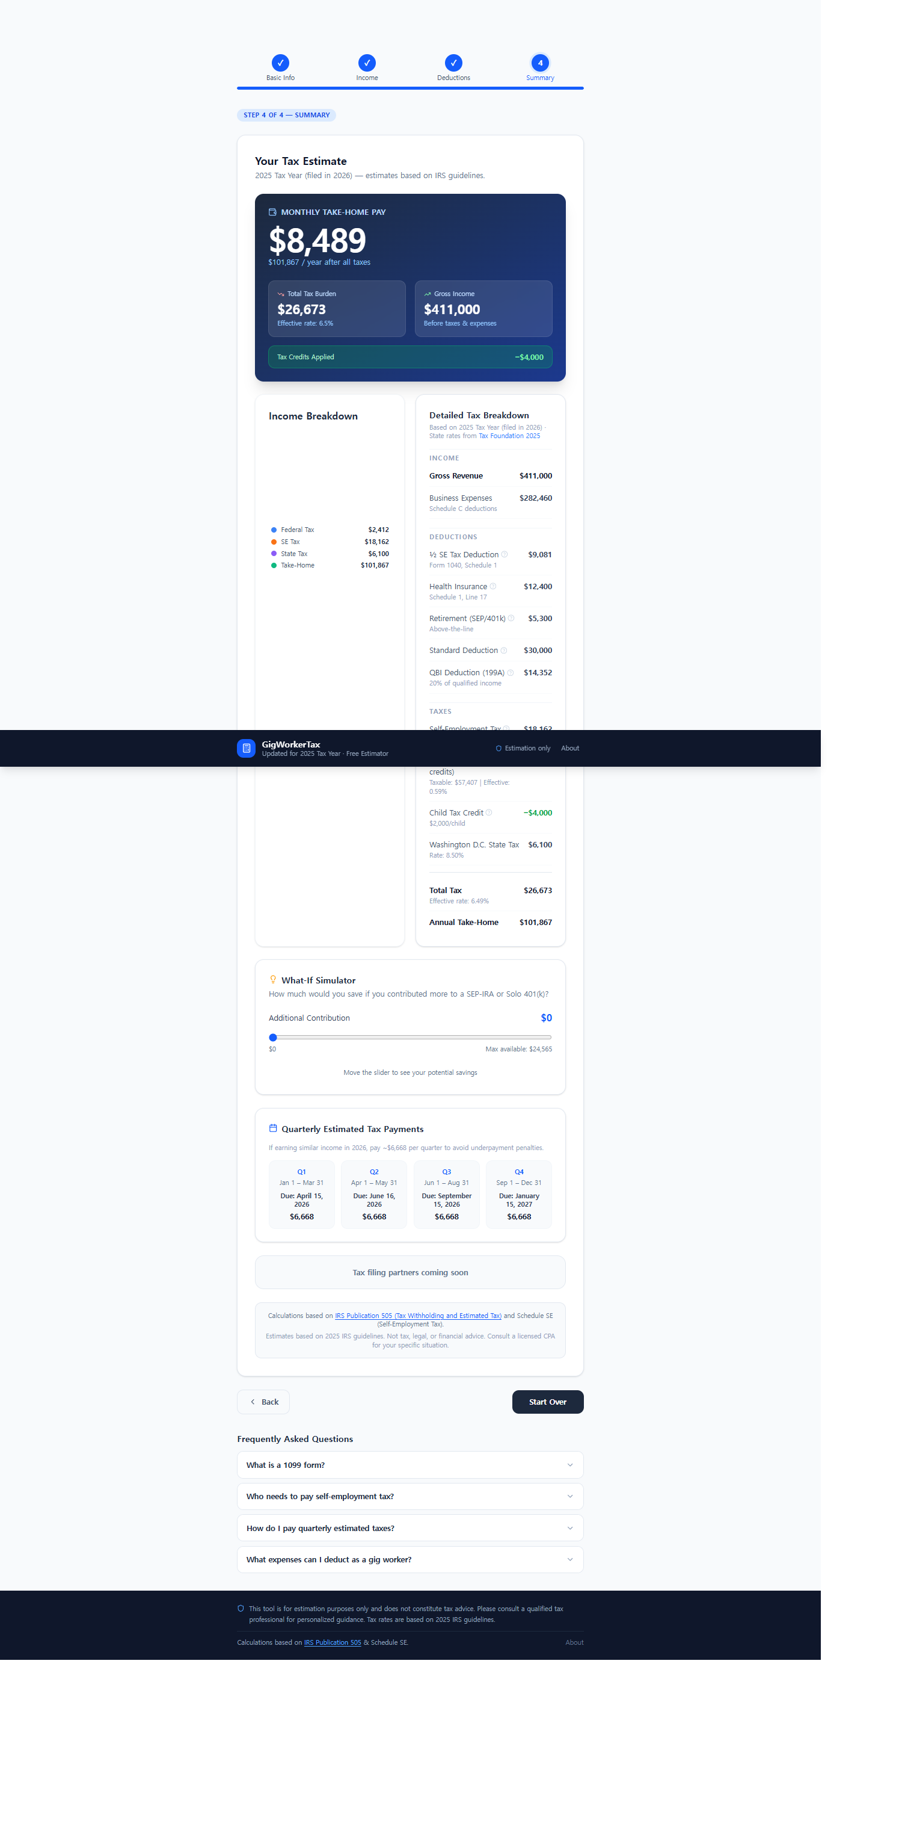Expand 'How do I pay quarterly estimated taxes?'
This screenshot has width=902, height=1844.
point(410,1527)
